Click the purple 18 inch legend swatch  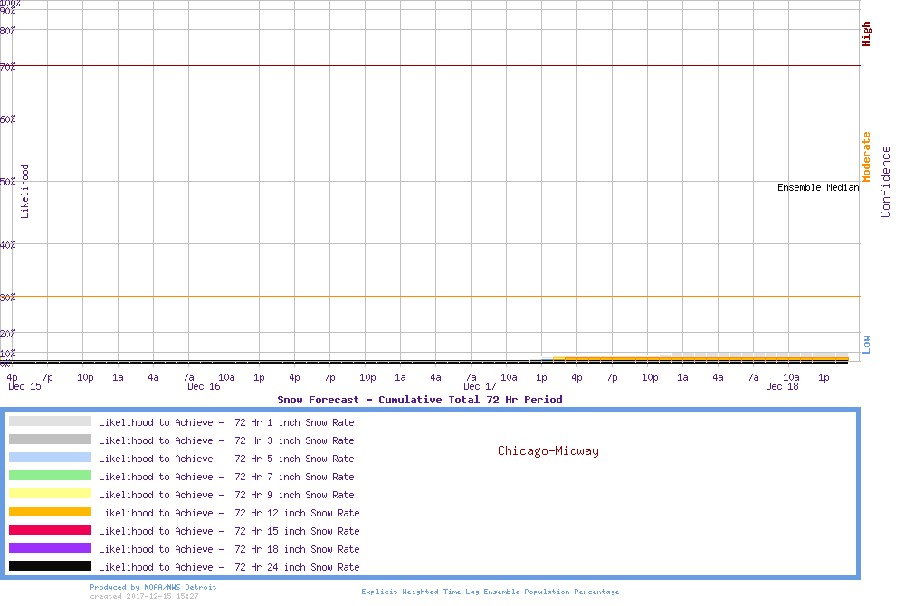pyautogui.click(x=50, y=548)
